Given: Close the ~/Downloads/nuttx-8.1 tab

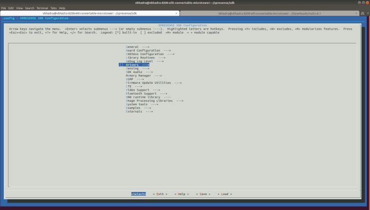Looking at the screenshot, I should point(356,14).
